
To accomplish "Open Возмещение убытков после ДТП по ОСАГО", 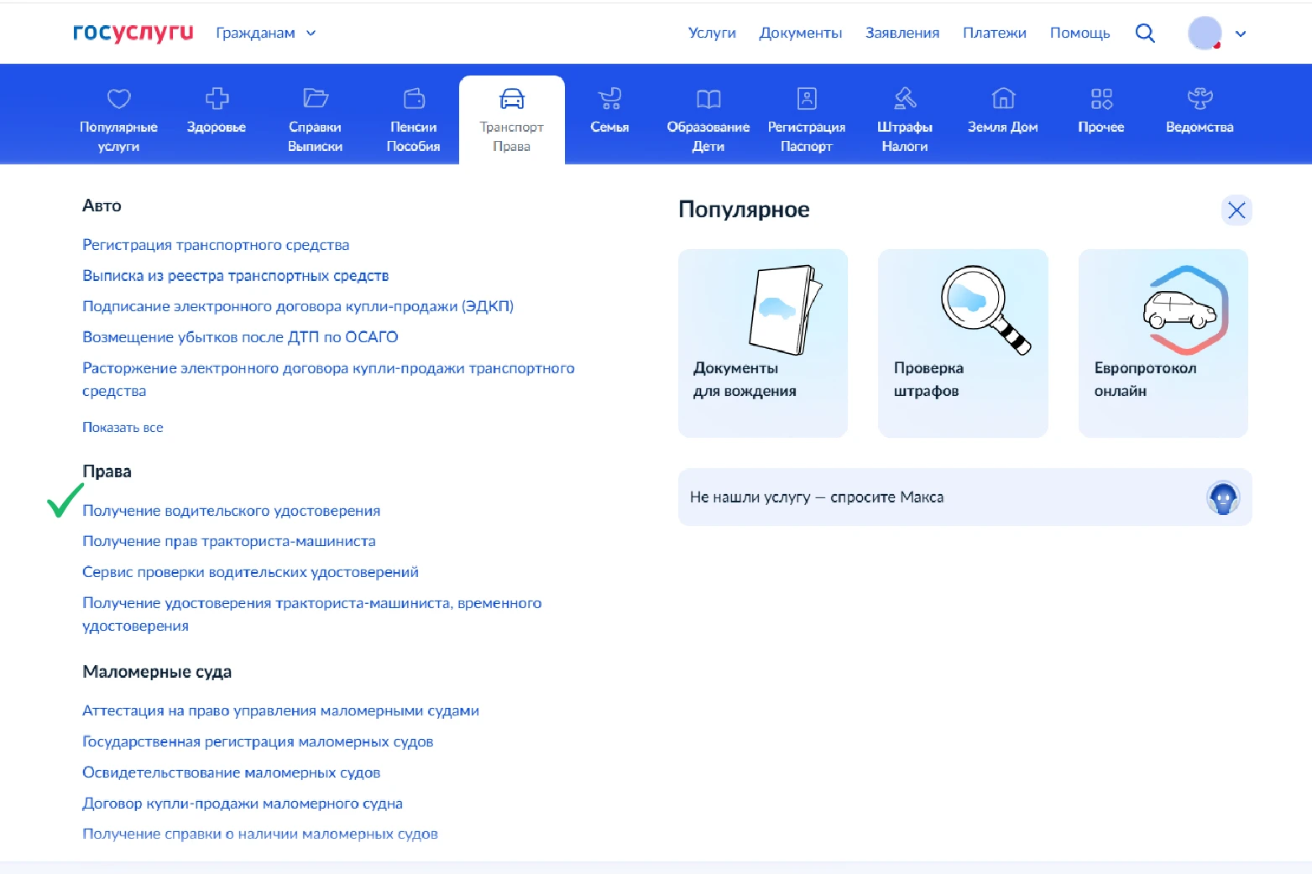I will point(240,337).
